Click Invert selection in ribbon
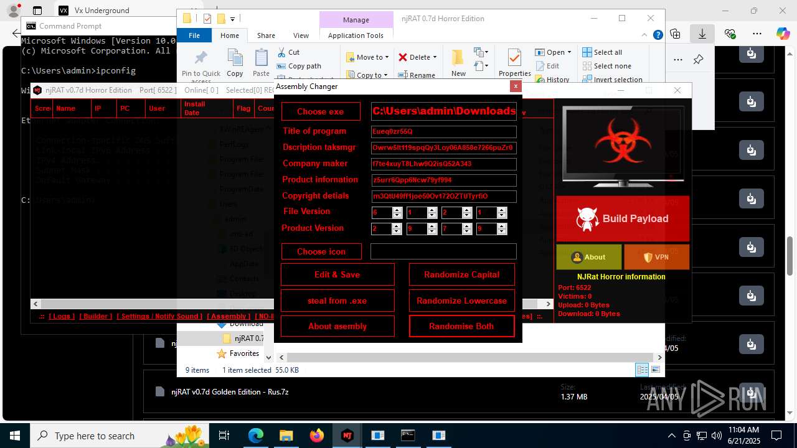Image resolution: width=797 pixels, height=448 pixels. click(612, 80)
